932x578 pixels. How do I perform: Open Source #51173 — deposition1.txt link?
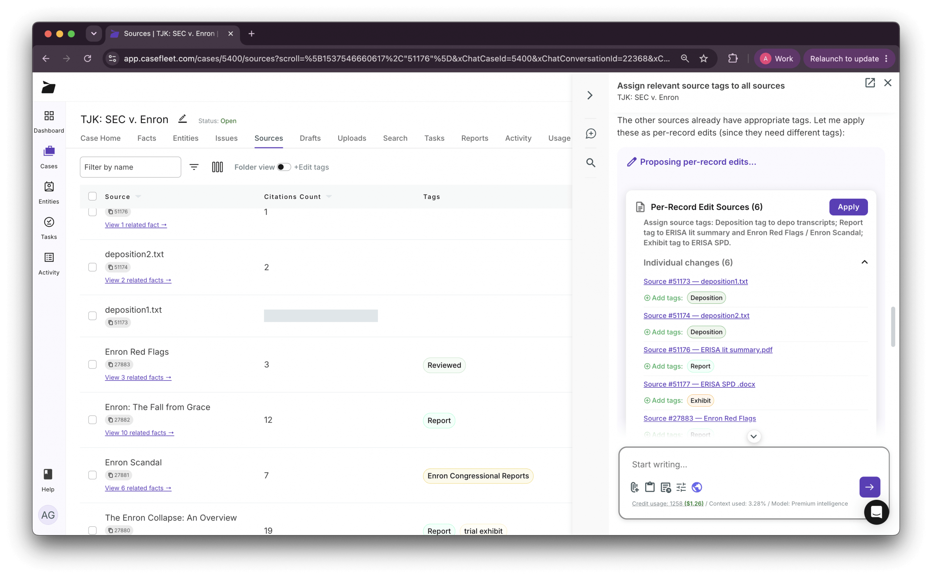point(695,281)
